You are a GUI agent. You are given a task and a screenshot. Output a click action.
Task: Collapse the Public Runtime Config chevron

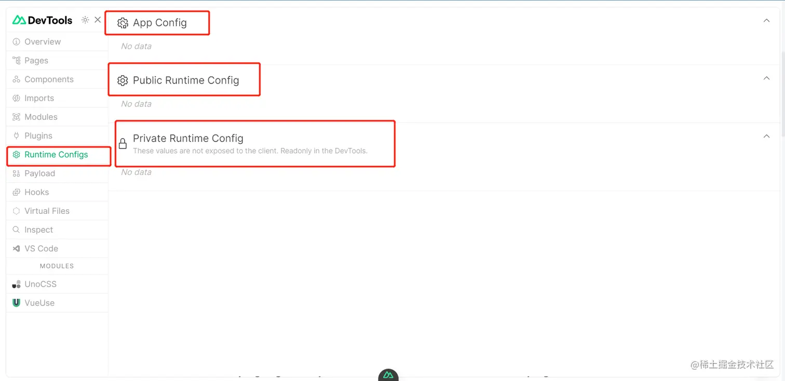click(x=766, y=78)
